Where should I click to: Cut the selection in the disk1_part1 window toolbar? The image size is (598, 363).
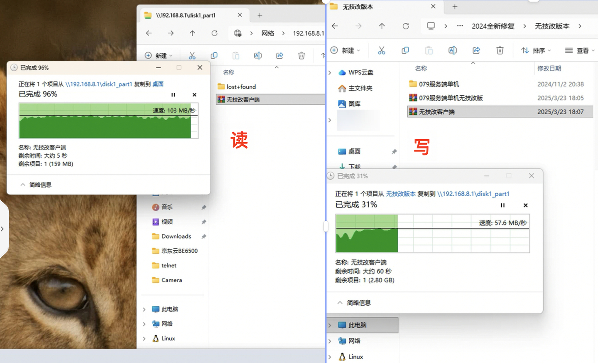tap(192, 56)
